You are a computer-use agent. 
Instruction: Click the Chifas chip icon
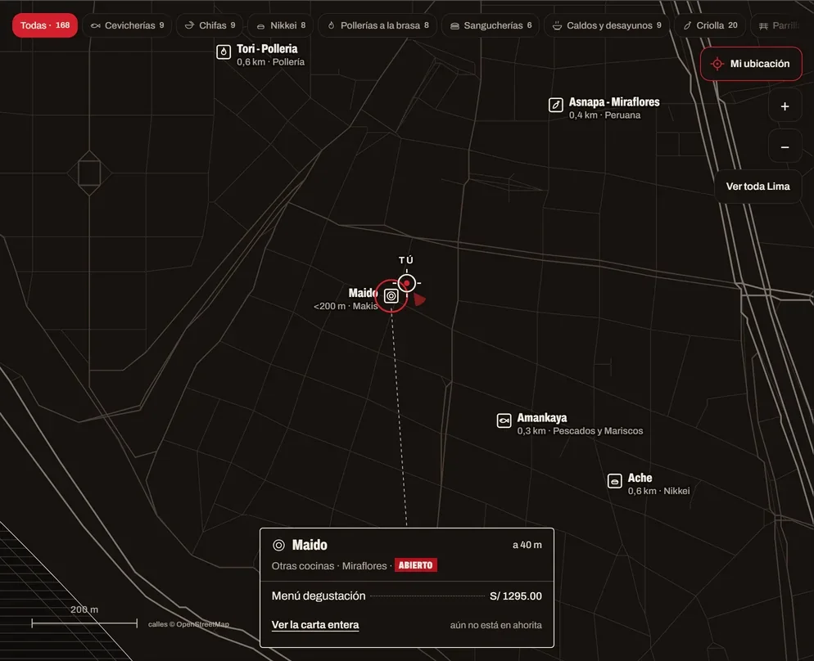189,25
